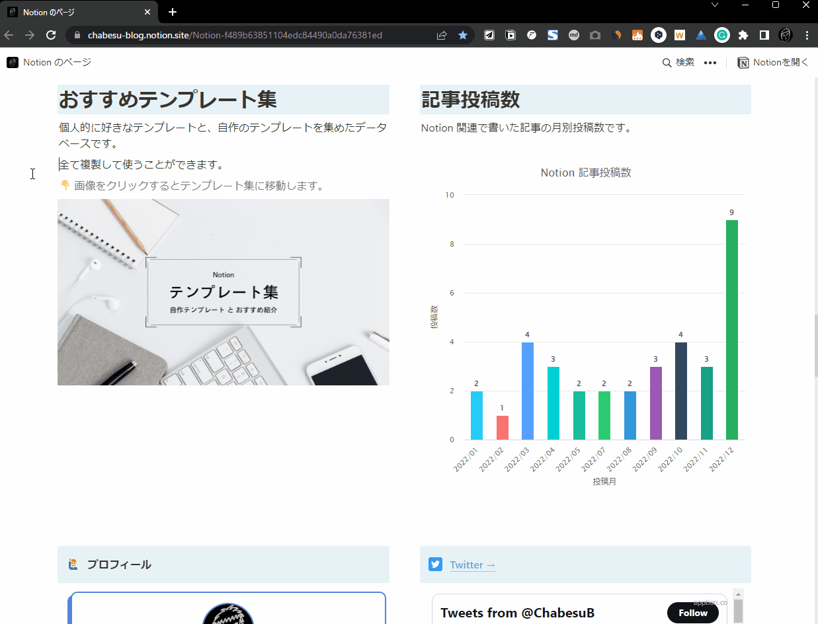This screenshot has height=624, width=818.
Task: Click 検索 to search the page
Action: pyautogui.click(x=678, y=62)
